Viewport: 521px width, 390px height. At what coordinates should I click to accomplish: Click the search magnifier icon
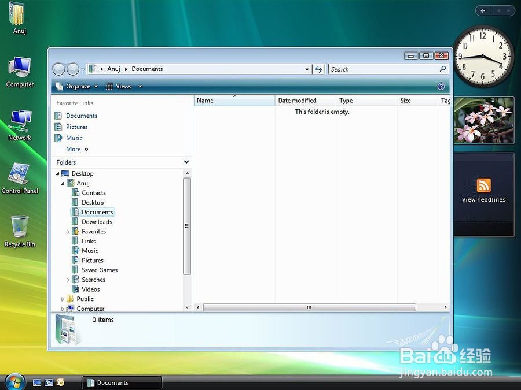tap(443, 69)
